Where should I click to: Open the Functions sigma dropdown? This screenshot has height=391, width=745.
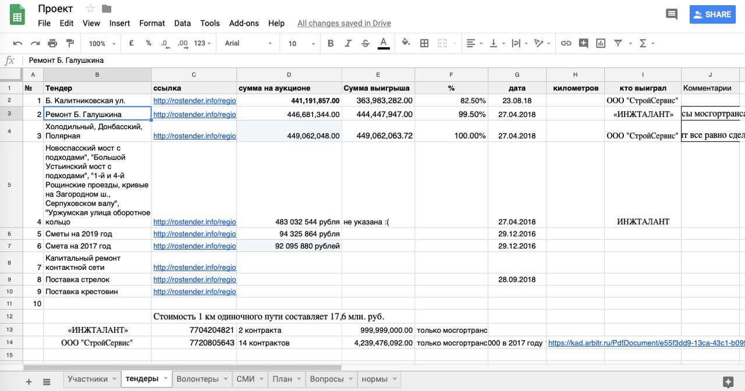[647, 43]
